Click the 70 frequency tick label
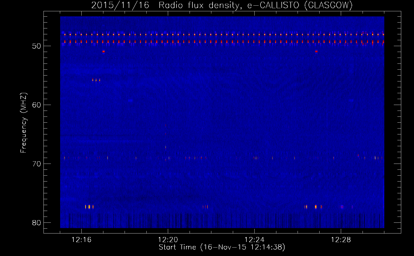This screenshot has height=256, width=414. [37, 164]
